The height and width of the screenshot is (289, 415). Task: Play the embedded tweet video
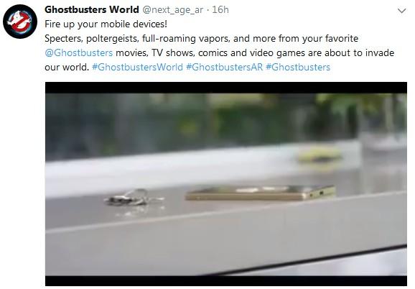[x=226, y=184]
